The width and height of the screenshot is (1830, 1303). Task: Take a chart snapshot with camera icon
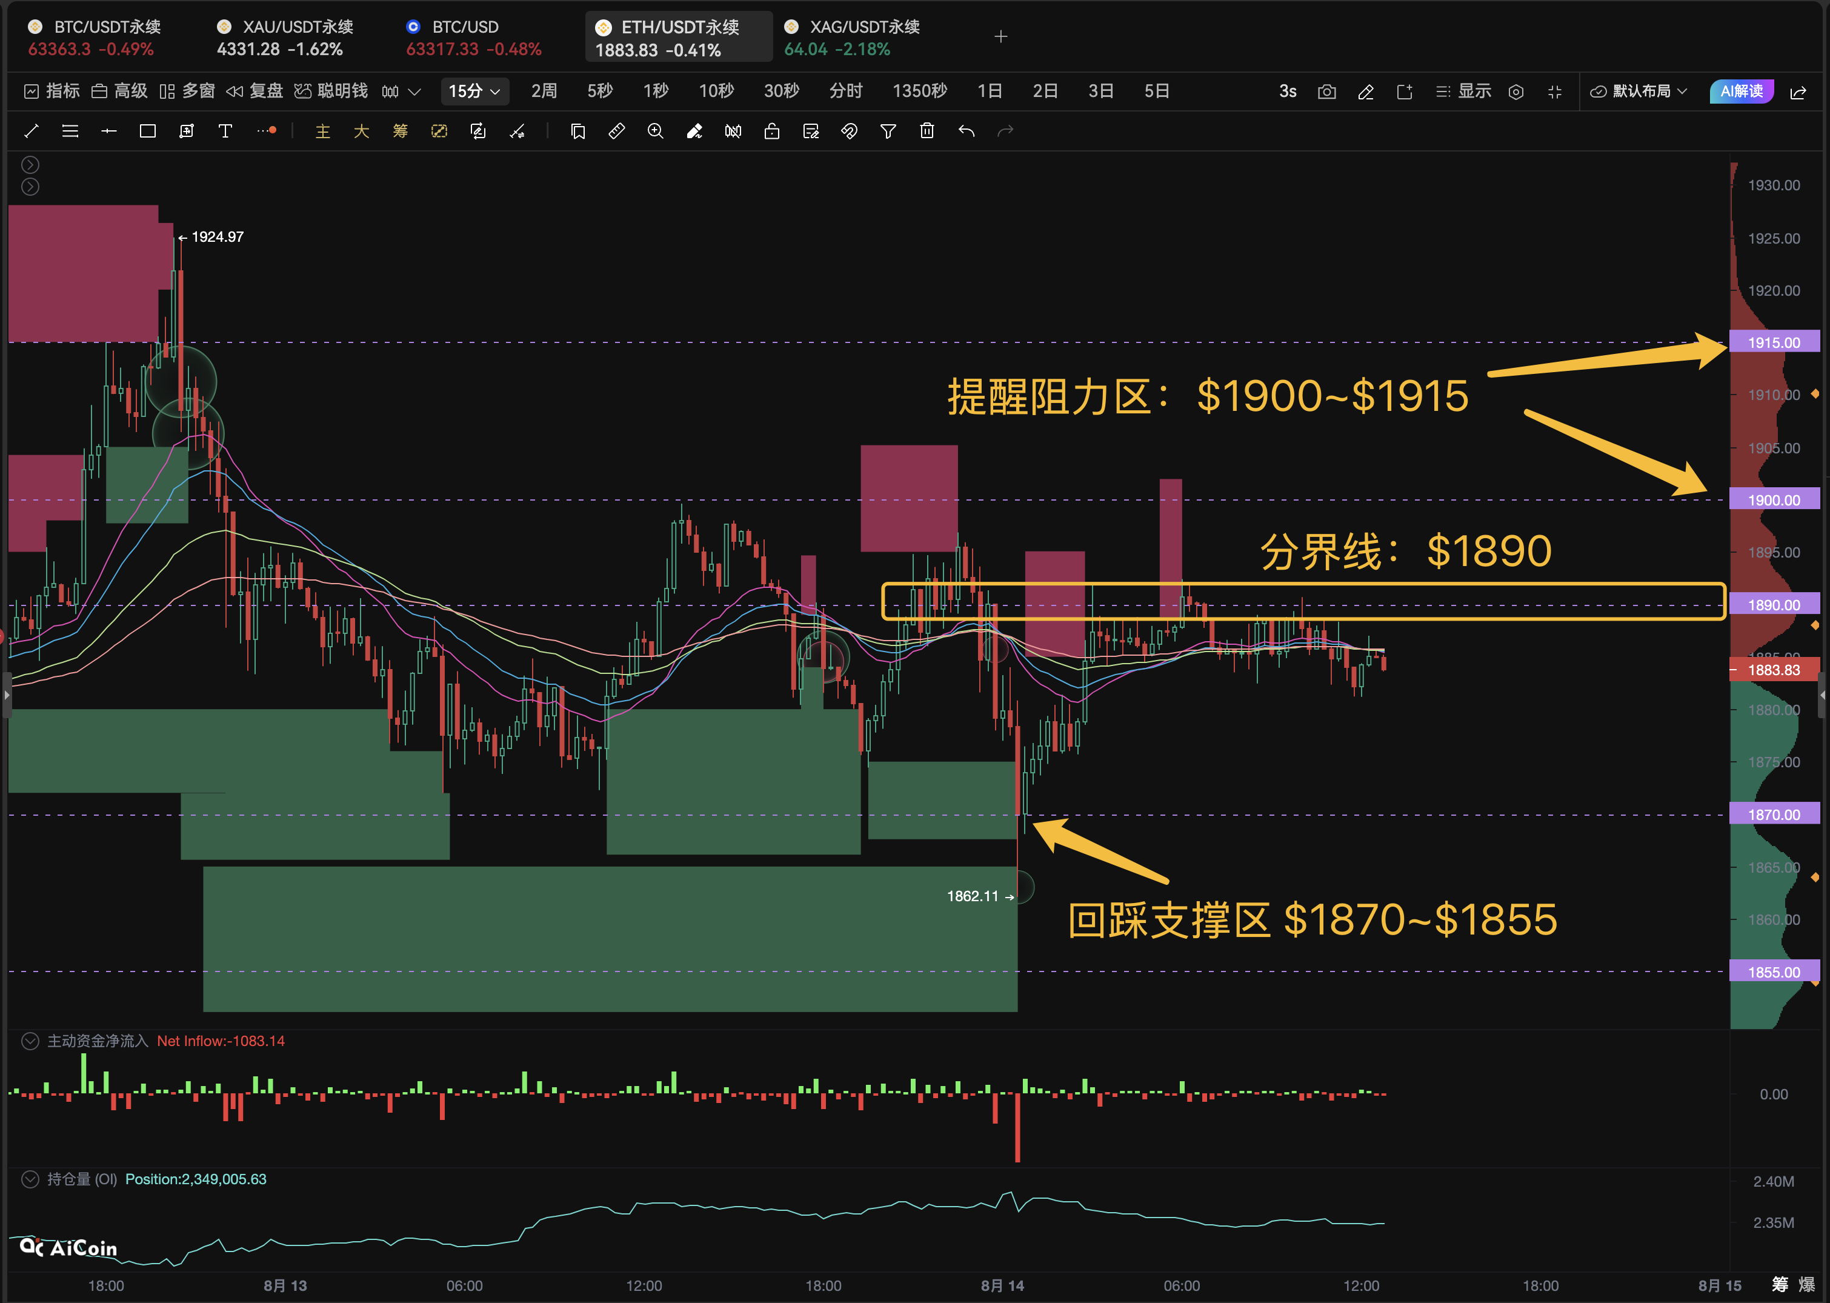(x=1327, y=92)
